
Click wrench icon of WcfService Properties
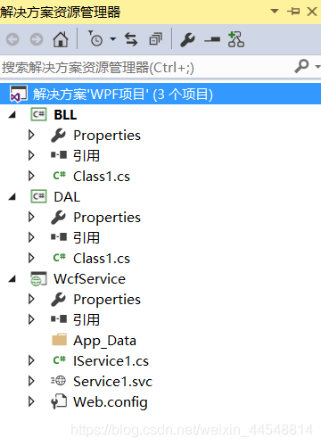(58, 300)
